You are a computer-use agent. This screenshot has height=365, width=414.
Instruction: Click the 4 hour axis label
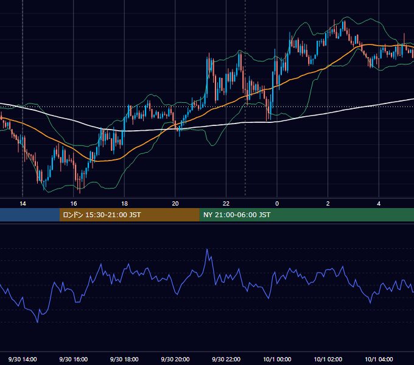379,204
